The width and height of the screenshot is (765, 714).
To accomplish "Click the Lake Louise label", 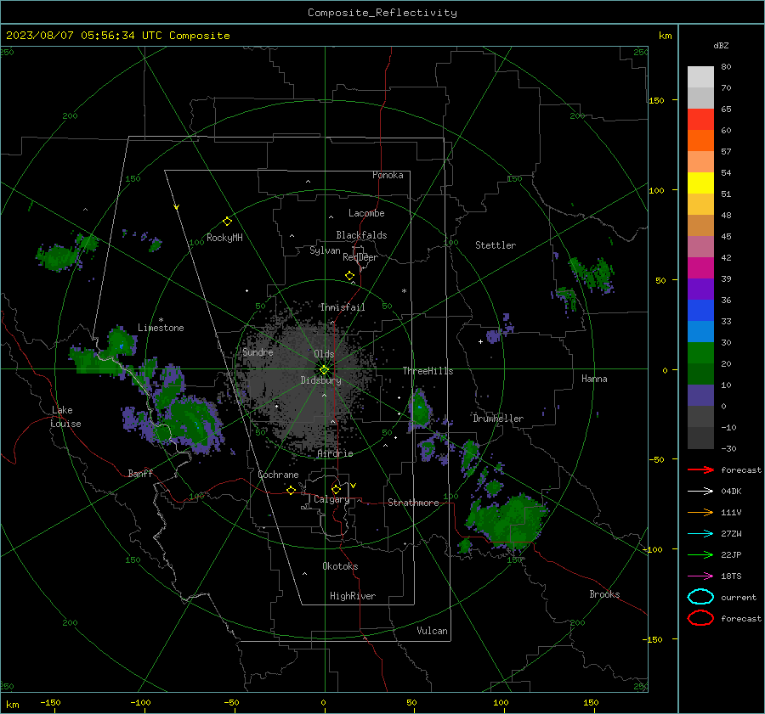I will point(65,417).
